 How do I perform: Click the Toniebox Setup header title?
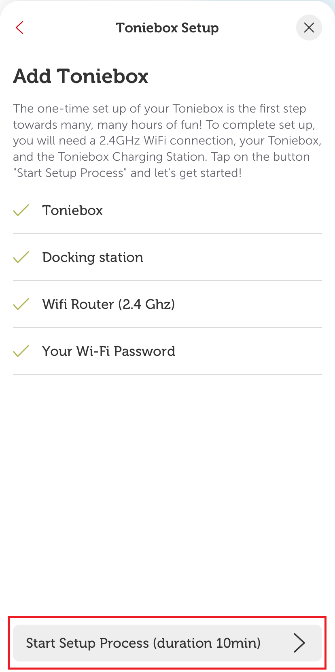[167, 28]
